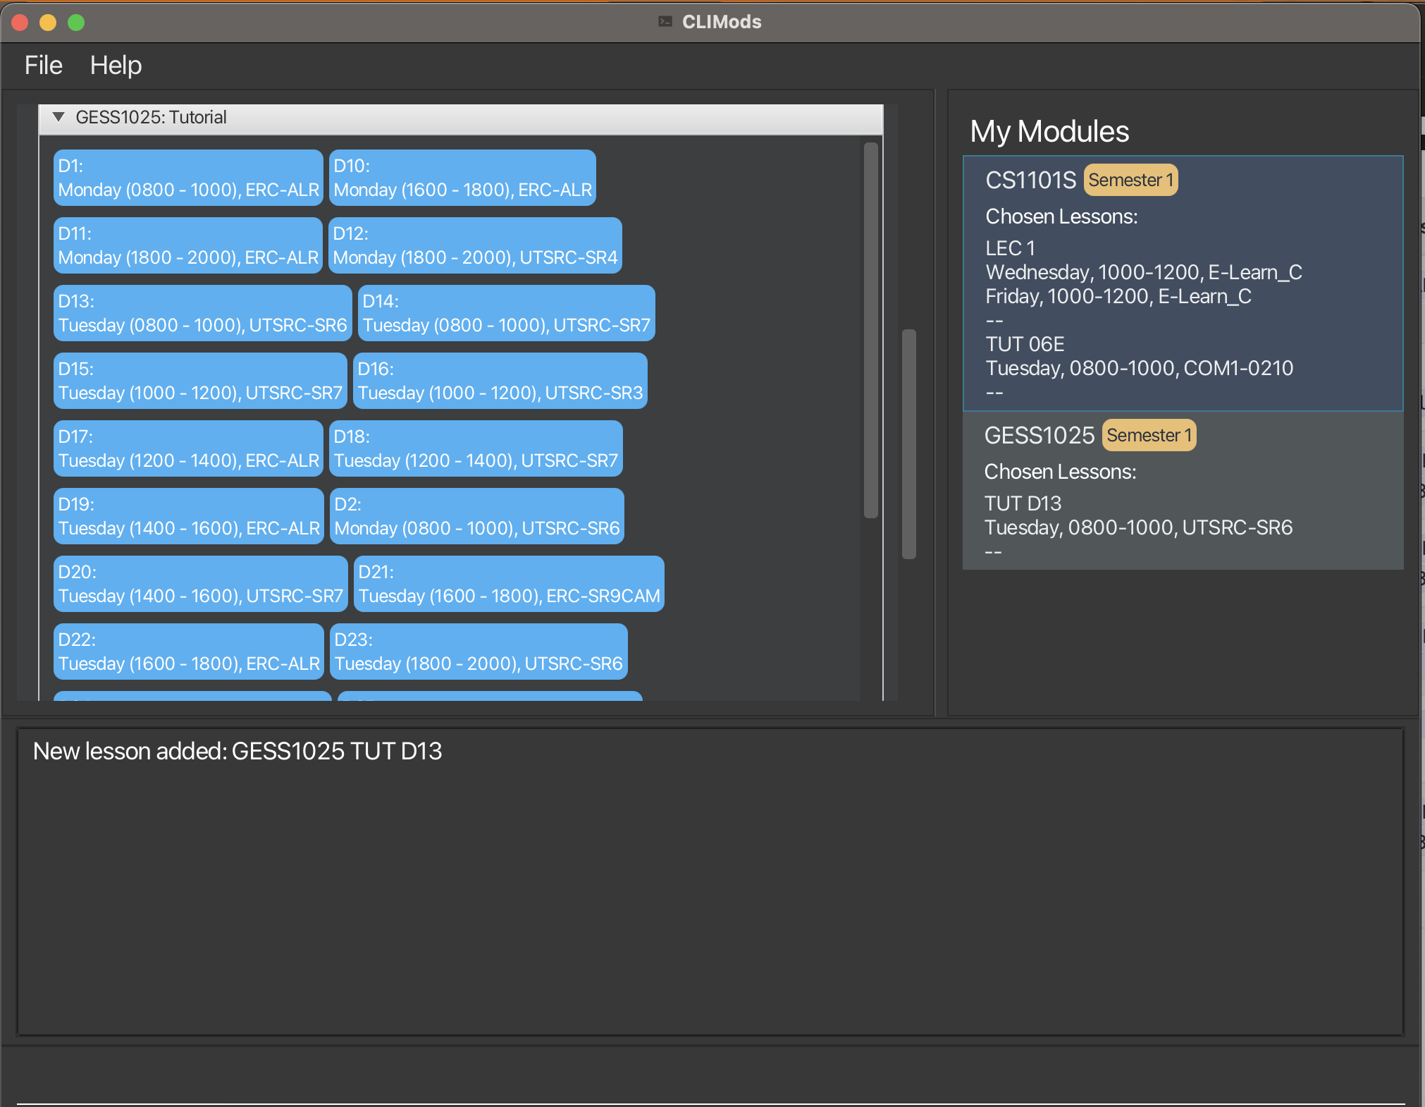Click the D14 Tuesday UTSRC-SR7 slot

506,313
